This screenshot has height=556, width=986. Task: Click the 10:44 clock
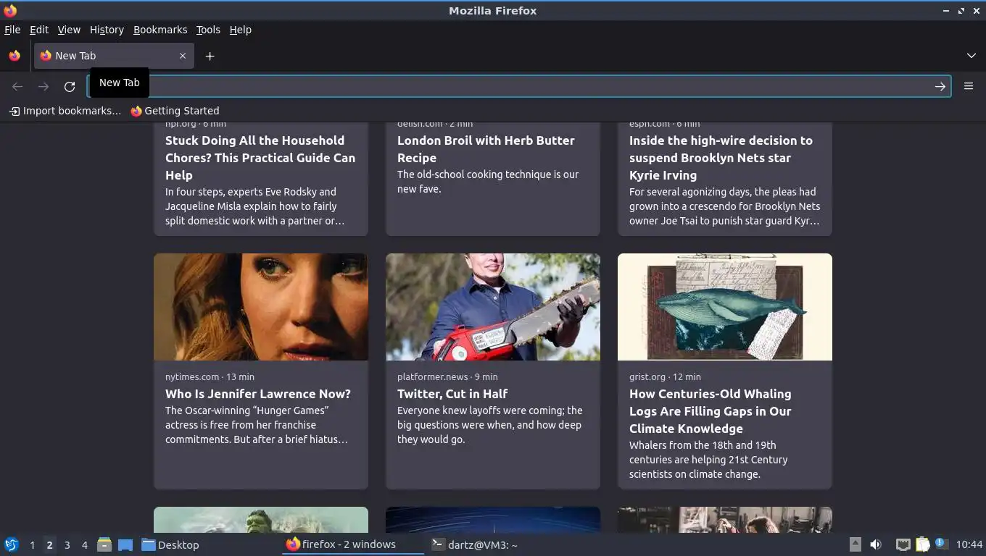click(969, 544)
